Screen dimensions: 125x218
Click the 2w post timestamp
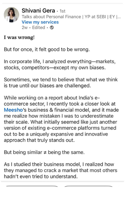[x=25, y=27]
